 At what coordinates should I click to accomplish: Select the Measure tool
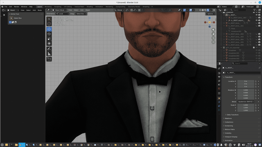[x=49, y=54]
